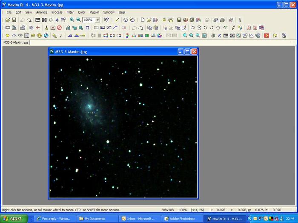Click the red plus crosshair icon
The height and width of the screenshot is (223, 298).
click(x=38, y=28)
